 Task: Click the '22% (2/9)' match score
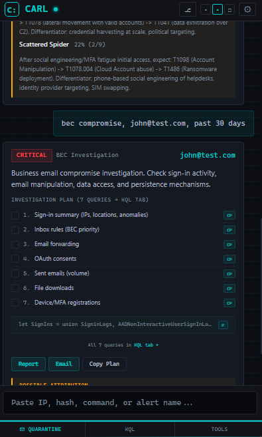pos(90,45)
